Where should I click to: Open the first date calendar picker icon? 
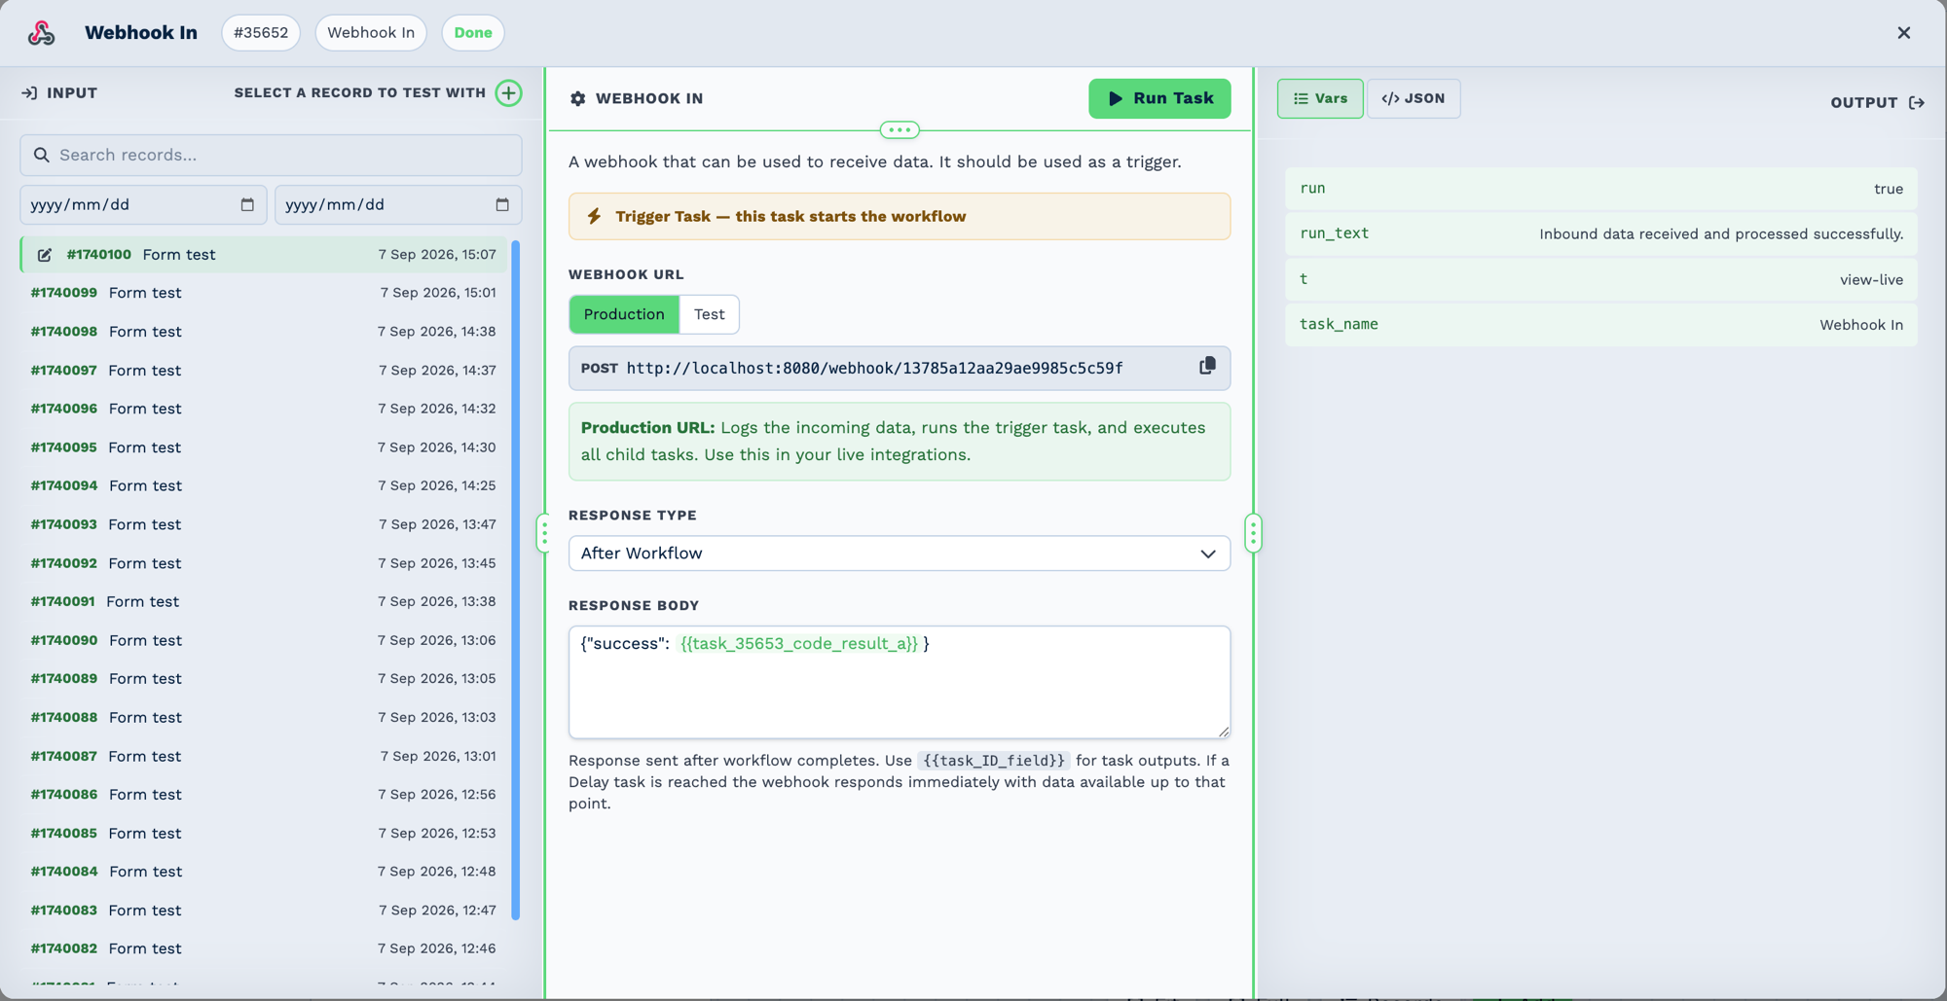pyautogui.click(x=247, y=204)
